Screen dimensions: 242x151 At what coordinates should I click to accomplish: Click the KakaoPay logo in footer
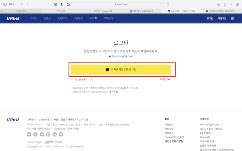(34, 142)
